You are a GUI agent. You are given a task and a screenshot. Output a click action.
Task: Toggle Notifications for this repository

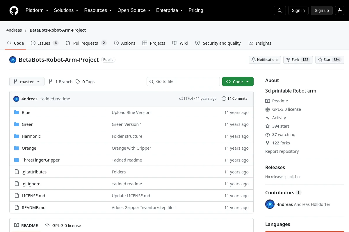coord(265,60)
